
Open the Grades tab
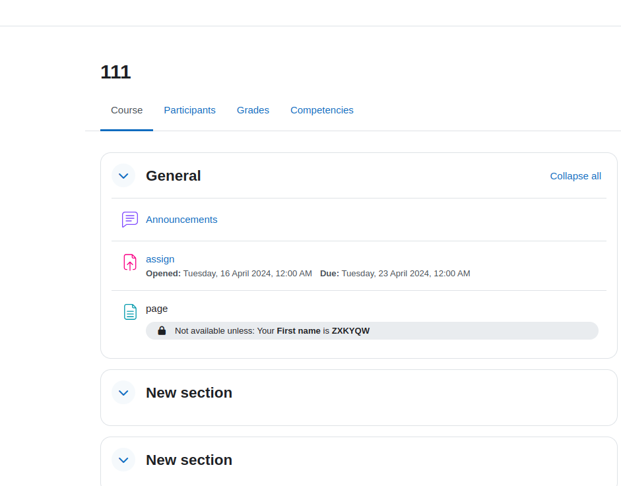253,110
